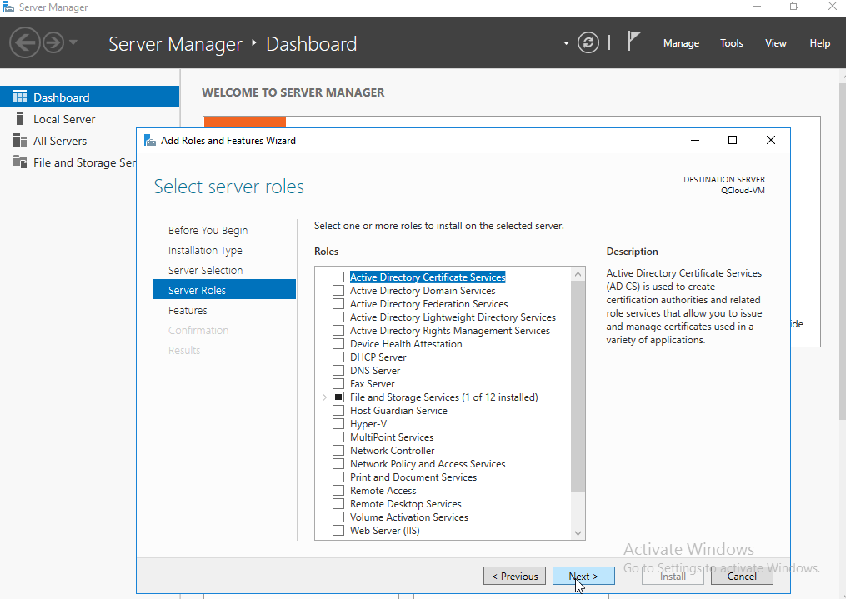Open the navigation history dropdown arrow
This screenshot has height=599, width=846.
[73, 42]
